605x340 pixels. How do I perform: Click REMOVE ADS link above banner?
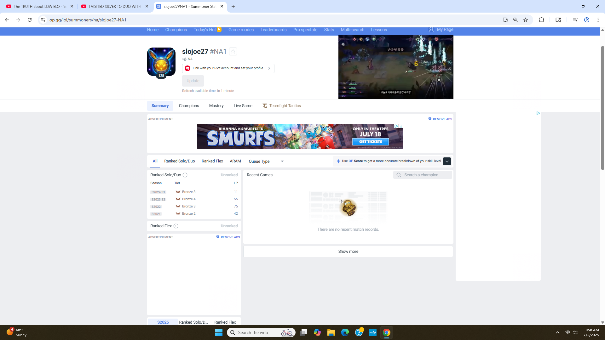point(442,119)
